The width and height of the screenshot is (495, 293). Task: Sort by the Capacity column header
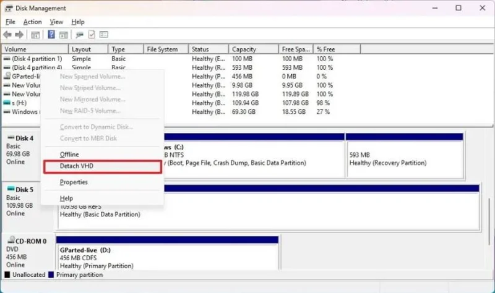click(254, 49)
